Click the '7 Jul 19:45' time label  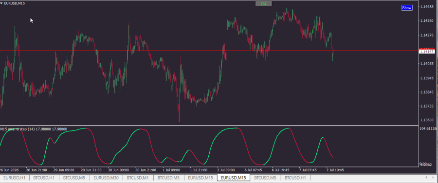click(x=335, y=170)
